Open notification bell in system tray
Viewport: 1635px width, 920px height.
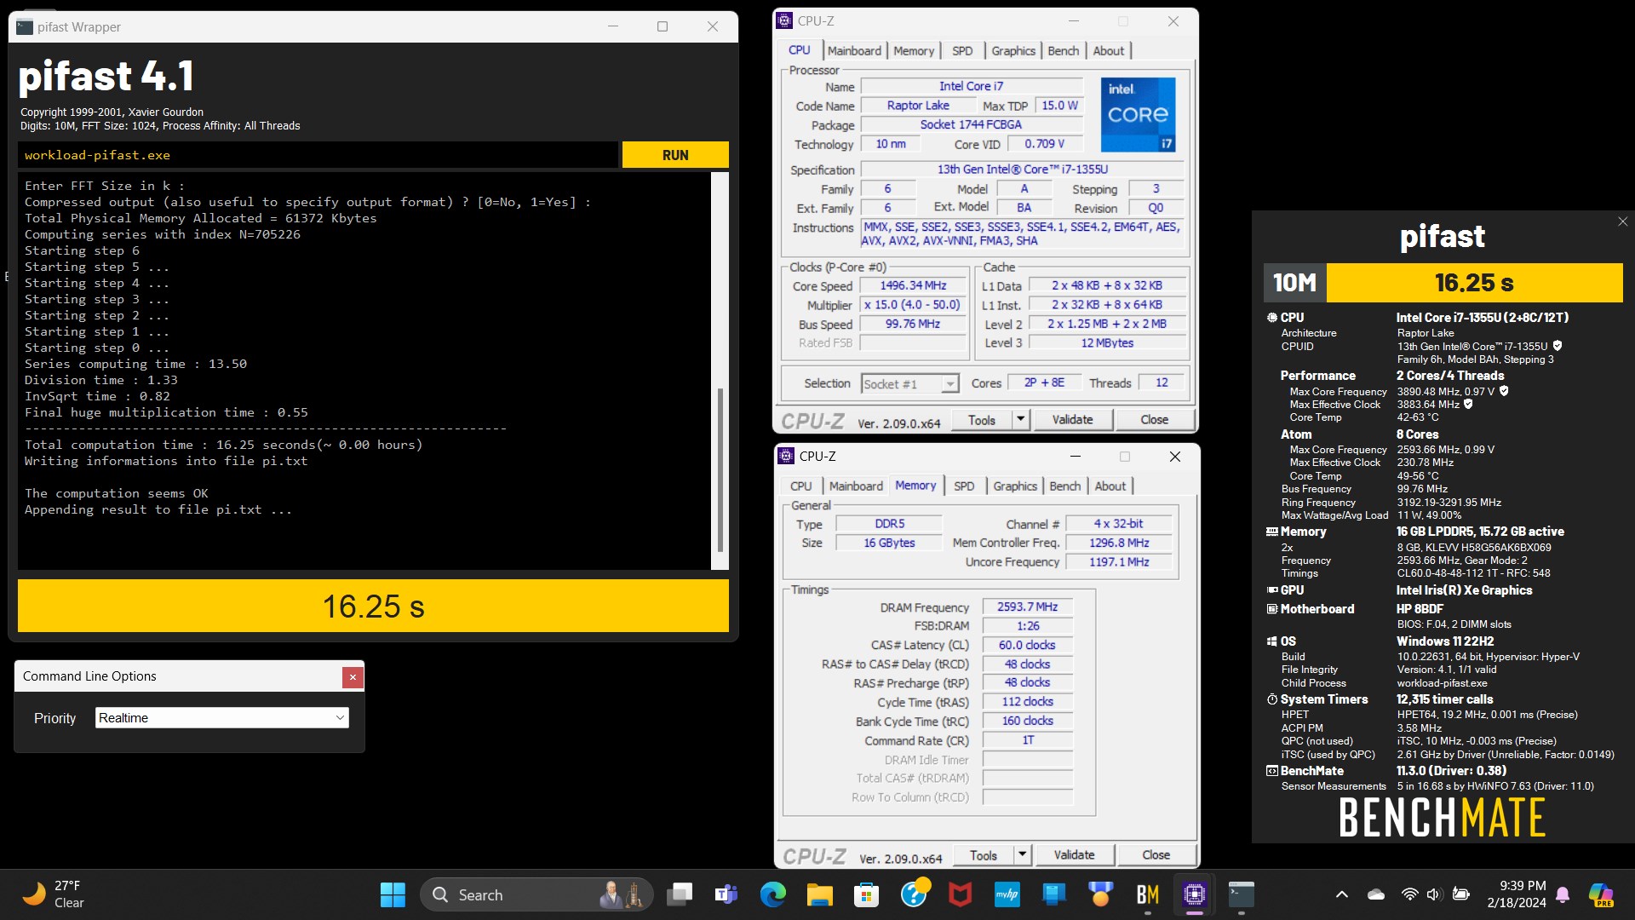coord(1563,895)
